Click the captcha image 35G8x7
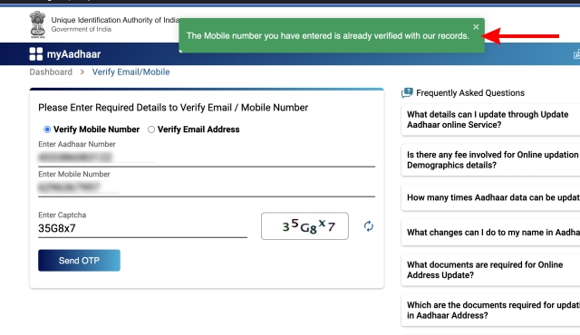Image resolution: width=580 pixels, height=335 pixels. click(x=304, y=226)
